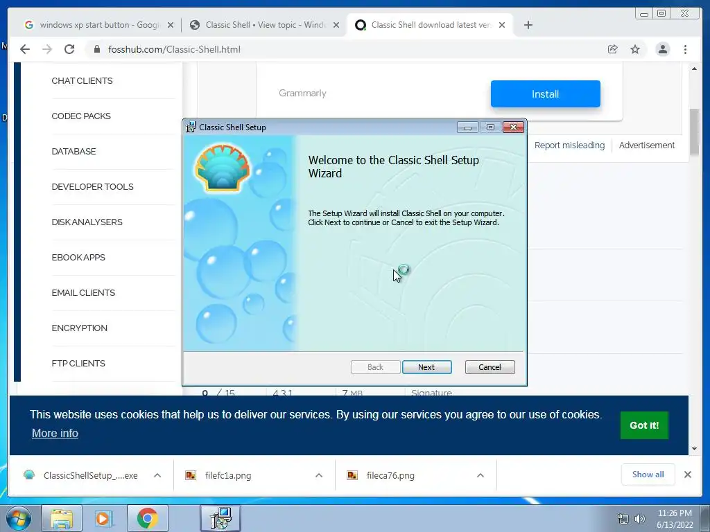Go back to previous page in Chrome
Viewport: 710px width, 532px height.
pos(25,49)
